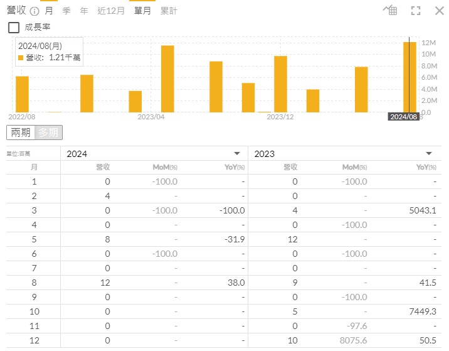This screenshot has width=449, height=351.
Task: Switch to the 多期 comparison view
Action: (48, 132)
